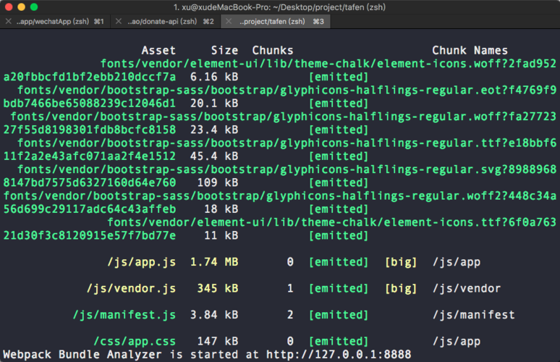Screen dimensions: 560x362
Task: Close the donate-api tab with its X
Action: (x=119, y=22)
